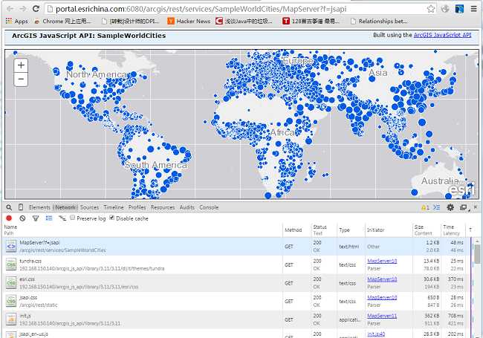Close DevTools with the X icon
The image size is (483, 338).
[476, 207]
